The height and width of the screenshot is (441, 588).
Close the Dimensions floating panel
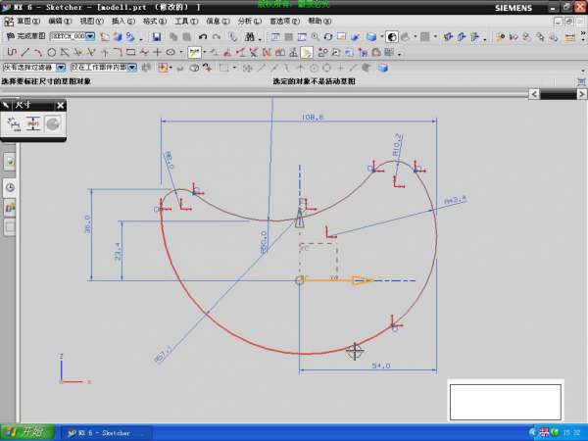(x=60, y=105)
